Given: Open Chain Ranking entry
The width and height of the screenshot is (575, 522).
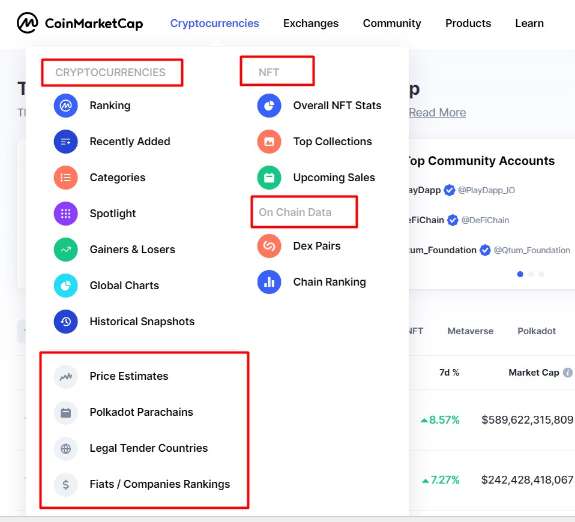Looking at the screenshot, I should (x=330, y=282).
